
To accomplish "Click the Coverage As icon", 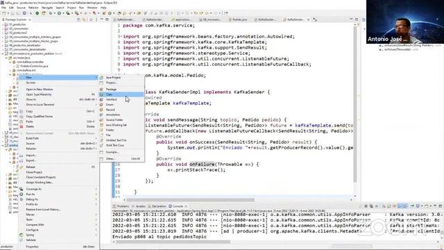I will (x=22, y=189).
